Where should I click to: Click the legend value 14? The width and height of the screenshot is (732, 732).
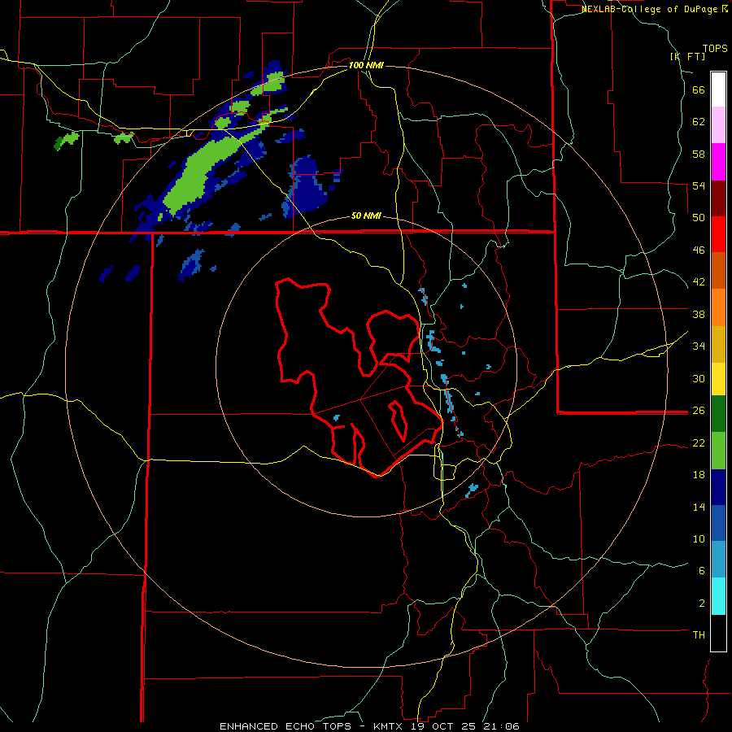point(699,507)
